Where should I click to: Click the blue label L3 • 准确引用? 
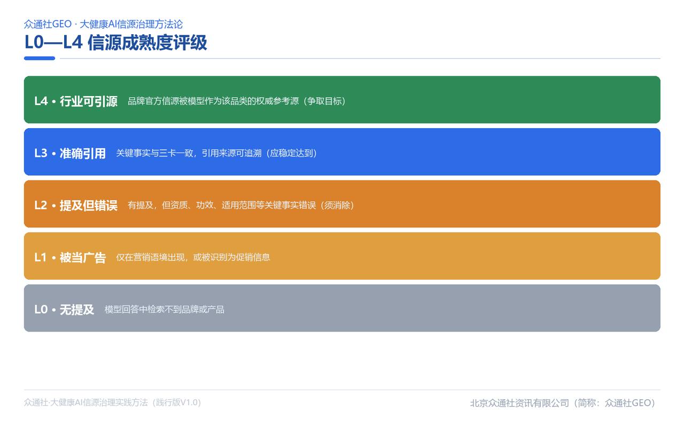[x=70, y=153]
